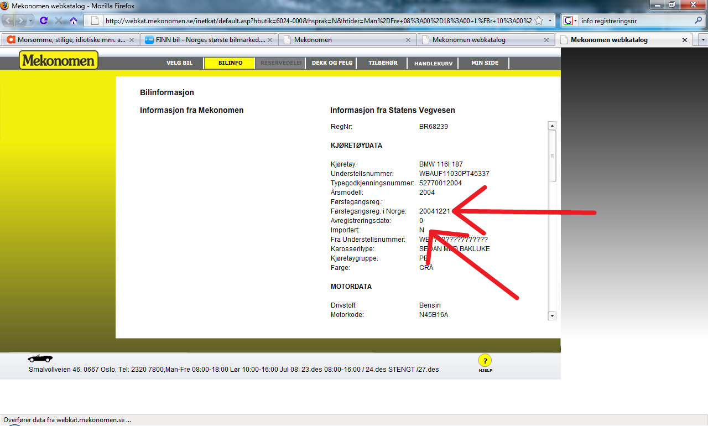This screenshot has width=708, height=426.
Task: Open the RESERVEDELER menu
Action: 280,63
